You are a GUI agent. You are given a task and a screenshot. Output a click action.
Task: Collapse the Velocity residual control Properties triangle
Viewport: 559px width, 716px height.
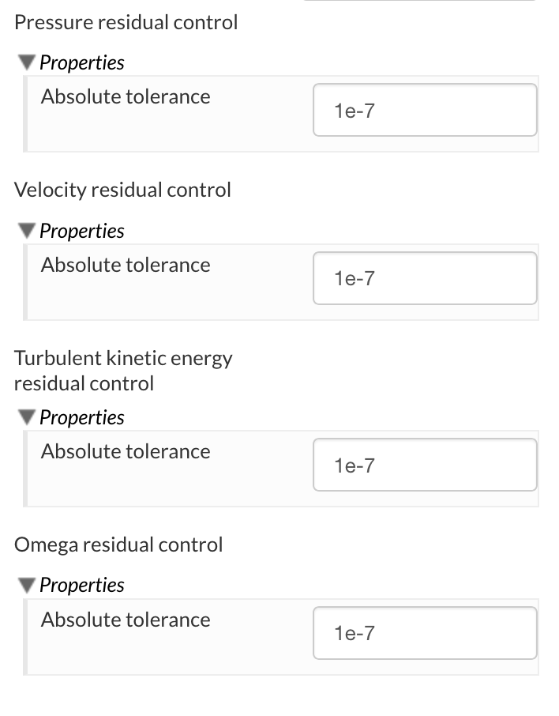(27, 231)
